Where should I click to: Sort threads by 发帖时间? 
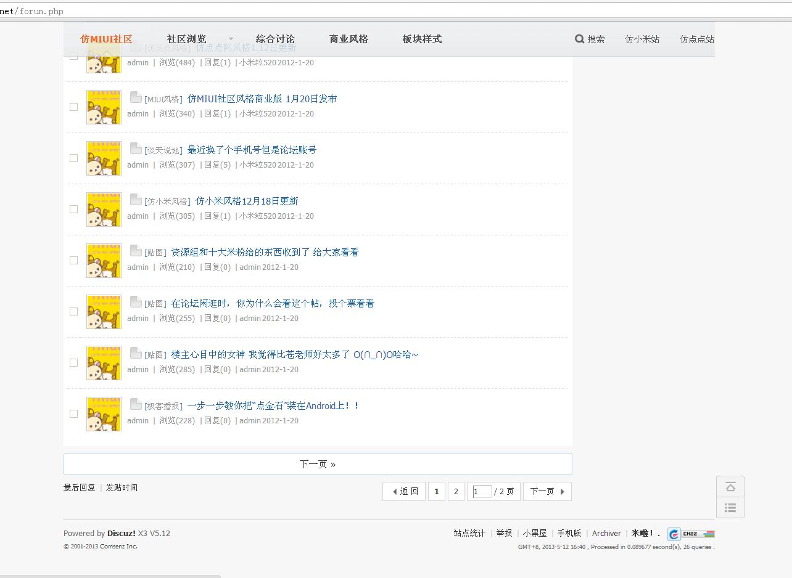pos(122,487)
